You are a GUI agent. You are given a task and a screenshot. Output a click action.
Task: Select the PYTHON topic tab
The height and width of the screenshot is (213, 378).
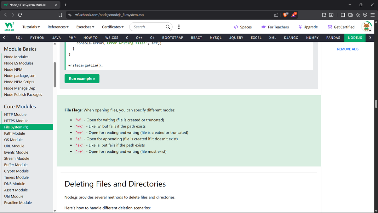click(x=37, y=38)
